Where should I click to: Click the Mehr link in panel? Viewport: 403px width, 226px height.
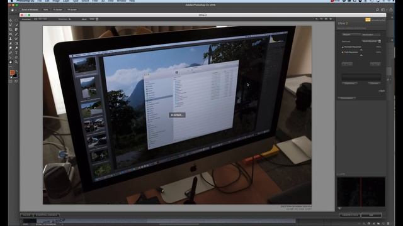[382, 91]
